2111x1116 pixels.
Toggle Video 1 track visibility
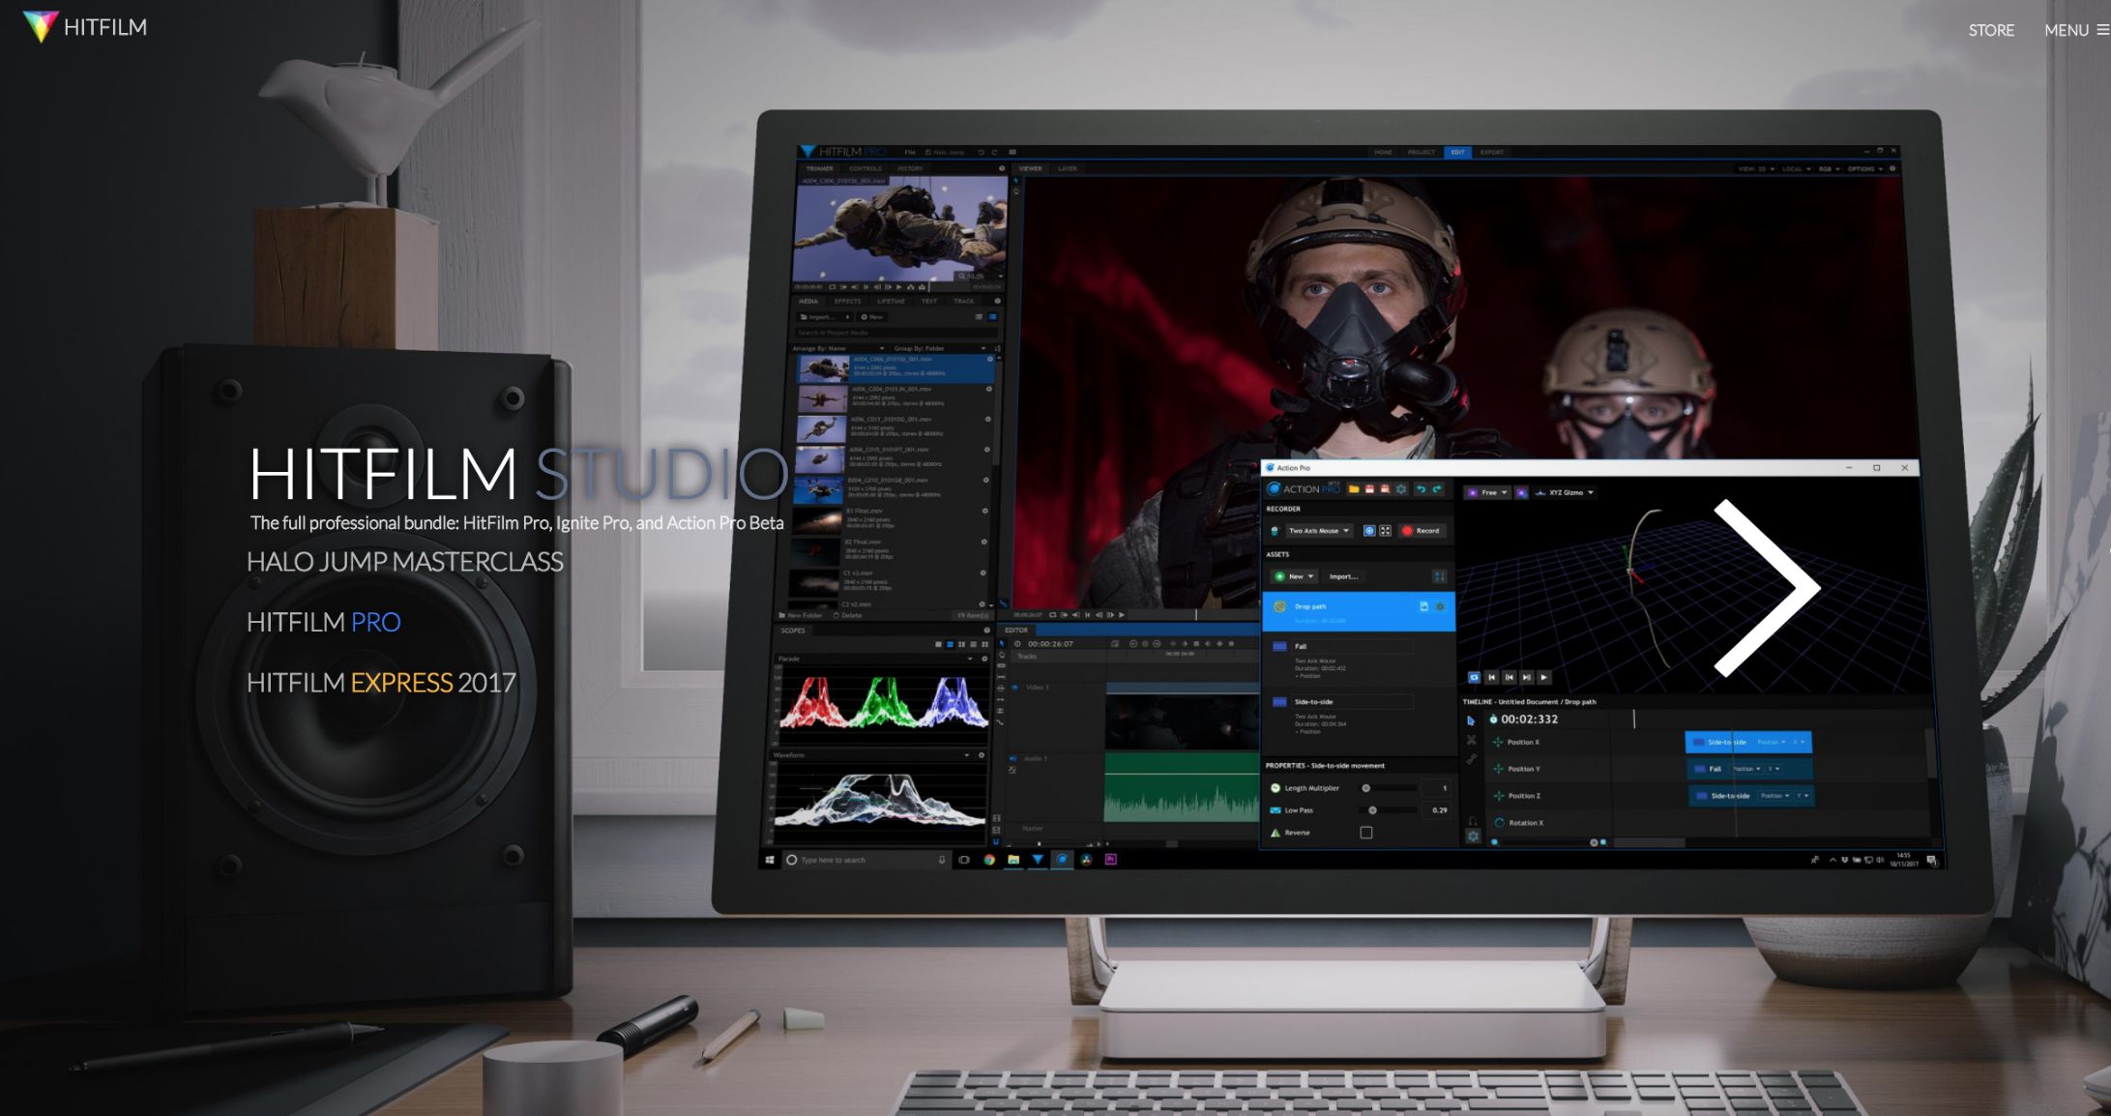coord(1014,688)
